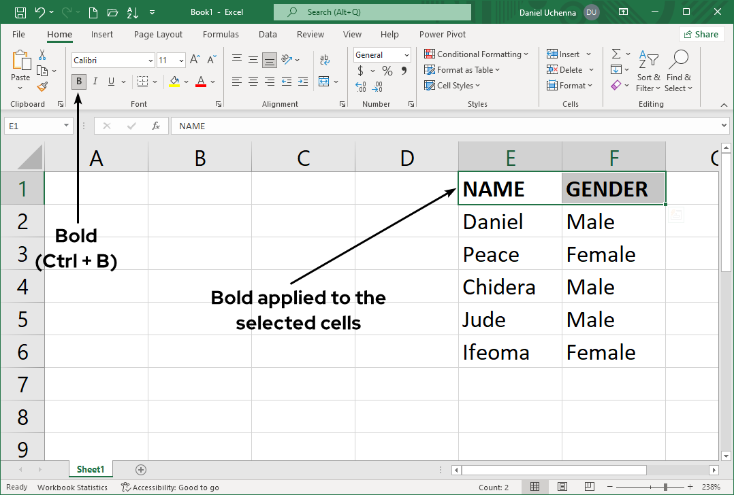Click the AutoSum sigma icon

point(616,54)
